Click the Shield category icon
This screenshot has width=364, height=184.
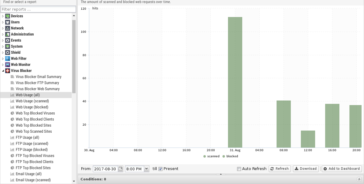point(8,53)
